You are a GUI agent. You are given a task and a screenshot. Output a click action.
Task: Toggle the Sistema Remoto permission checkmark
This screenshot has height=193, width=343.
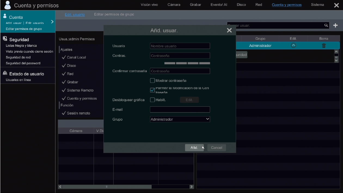point(64,90)
